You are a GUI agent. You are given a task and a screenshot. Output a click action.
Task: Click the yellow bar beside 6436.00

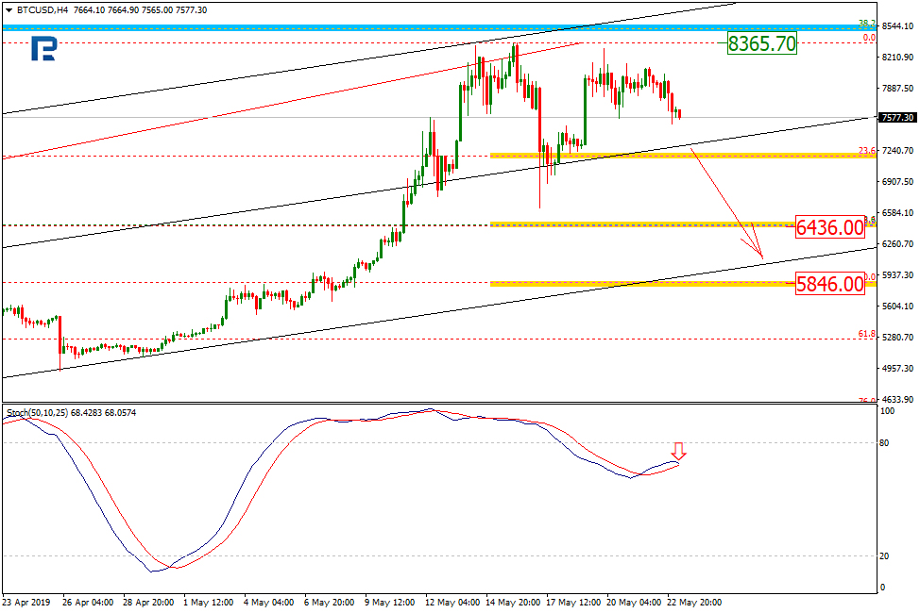click(642, 224)
